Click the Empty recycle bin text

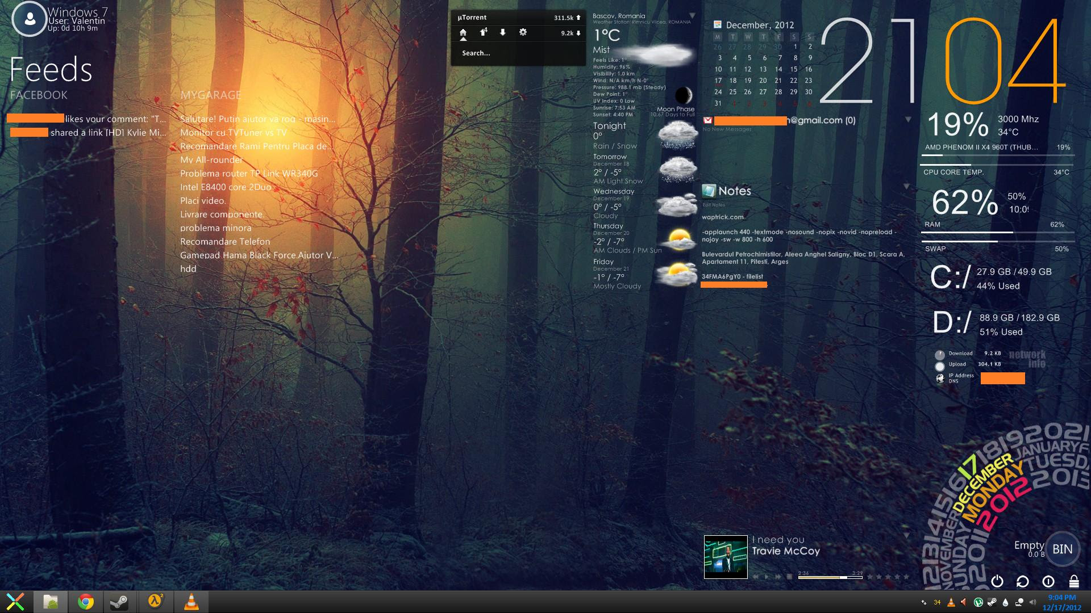click(1028, 545)
